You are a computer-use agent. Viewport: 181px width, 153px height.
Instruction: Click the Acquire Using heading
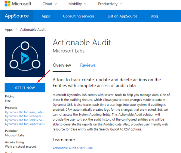pyautogui.click(x=14, y=142)
